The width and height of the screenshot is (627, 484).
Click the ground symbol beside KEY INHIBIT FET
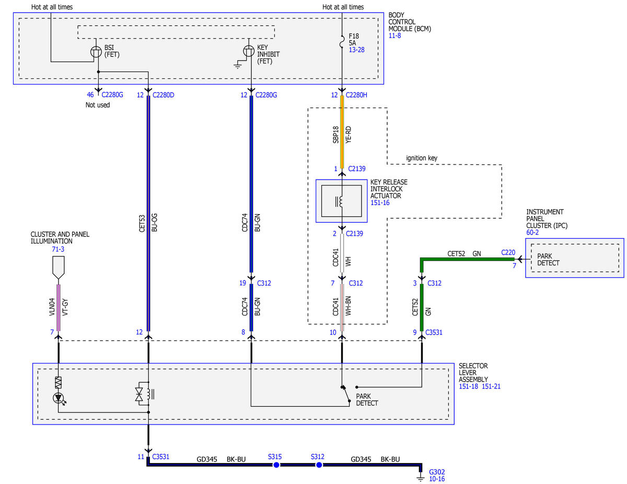coord(238,64)
